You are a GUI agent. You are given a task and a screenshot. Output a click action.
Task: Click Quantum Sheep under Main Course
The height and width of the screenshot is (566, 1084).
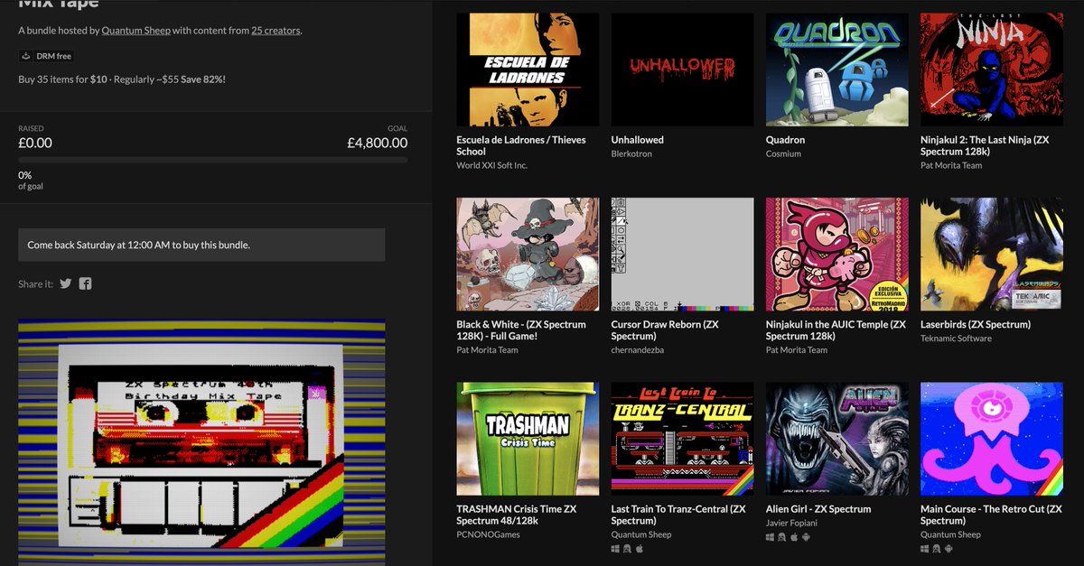(950, 534)
